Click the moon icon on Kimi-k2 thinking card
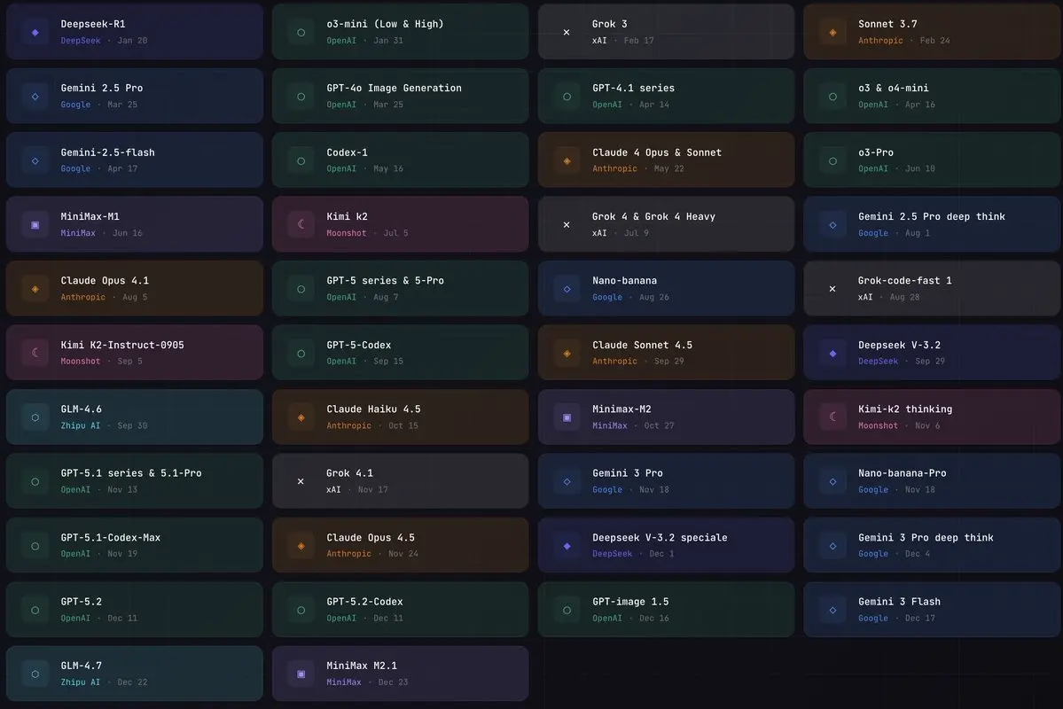Viewport: 1063px width, 709px height. (832, 417)
